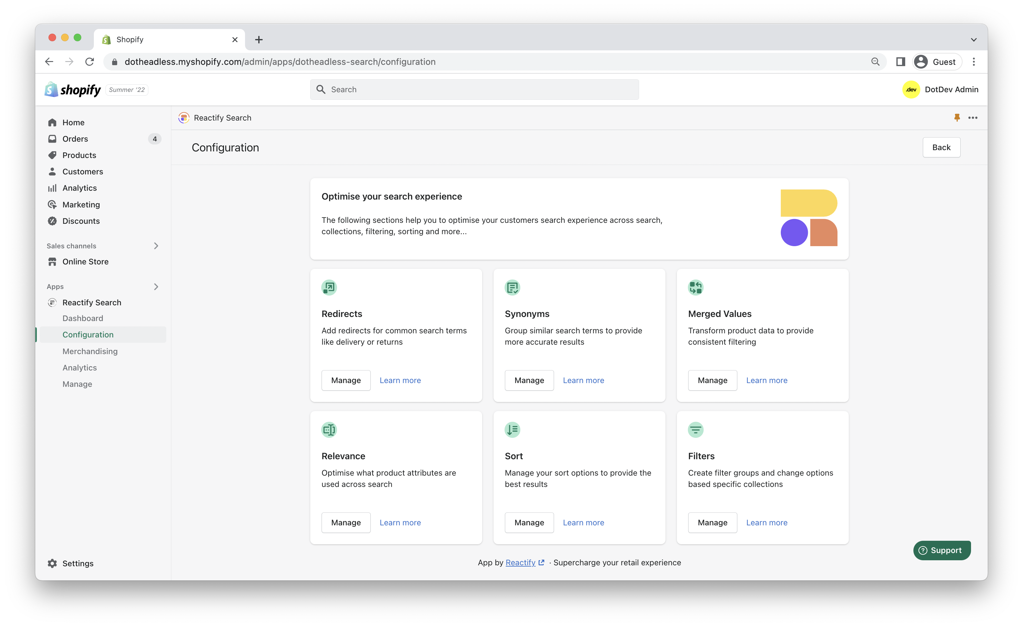This screenshot has height=627, width=1023.
Task: Click the browser zoom magnifier icon
Action: tap(875, 62)
